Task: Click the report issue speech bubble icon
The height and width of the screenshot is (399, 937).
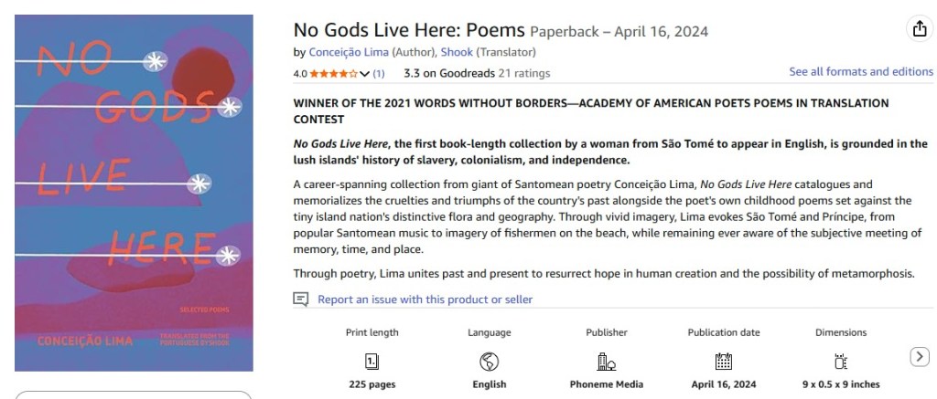Action: (x=300, y=299)
